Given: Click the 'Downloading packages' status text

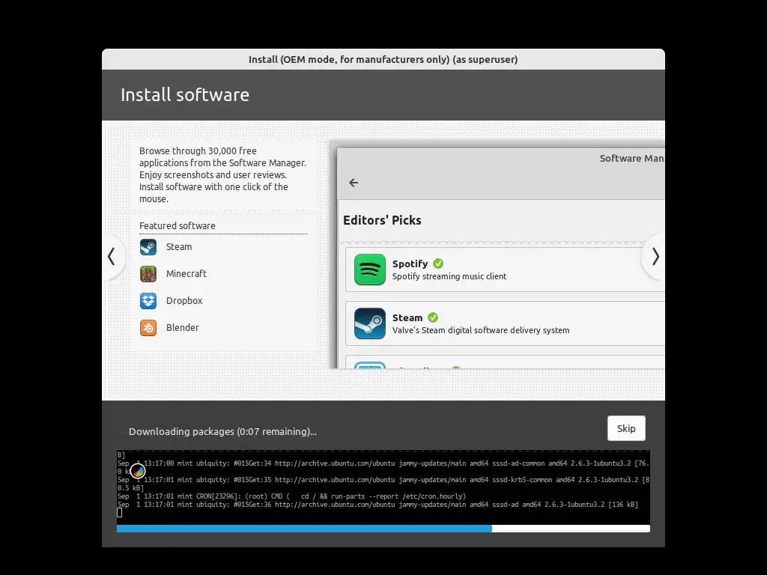Looking at the screenshot, I should pos(222,432).
